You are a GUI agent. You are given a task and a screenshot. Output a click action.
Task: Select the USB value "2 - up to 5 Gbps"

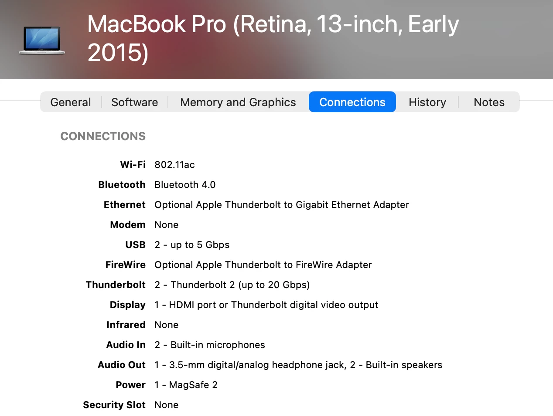(192, 245)
